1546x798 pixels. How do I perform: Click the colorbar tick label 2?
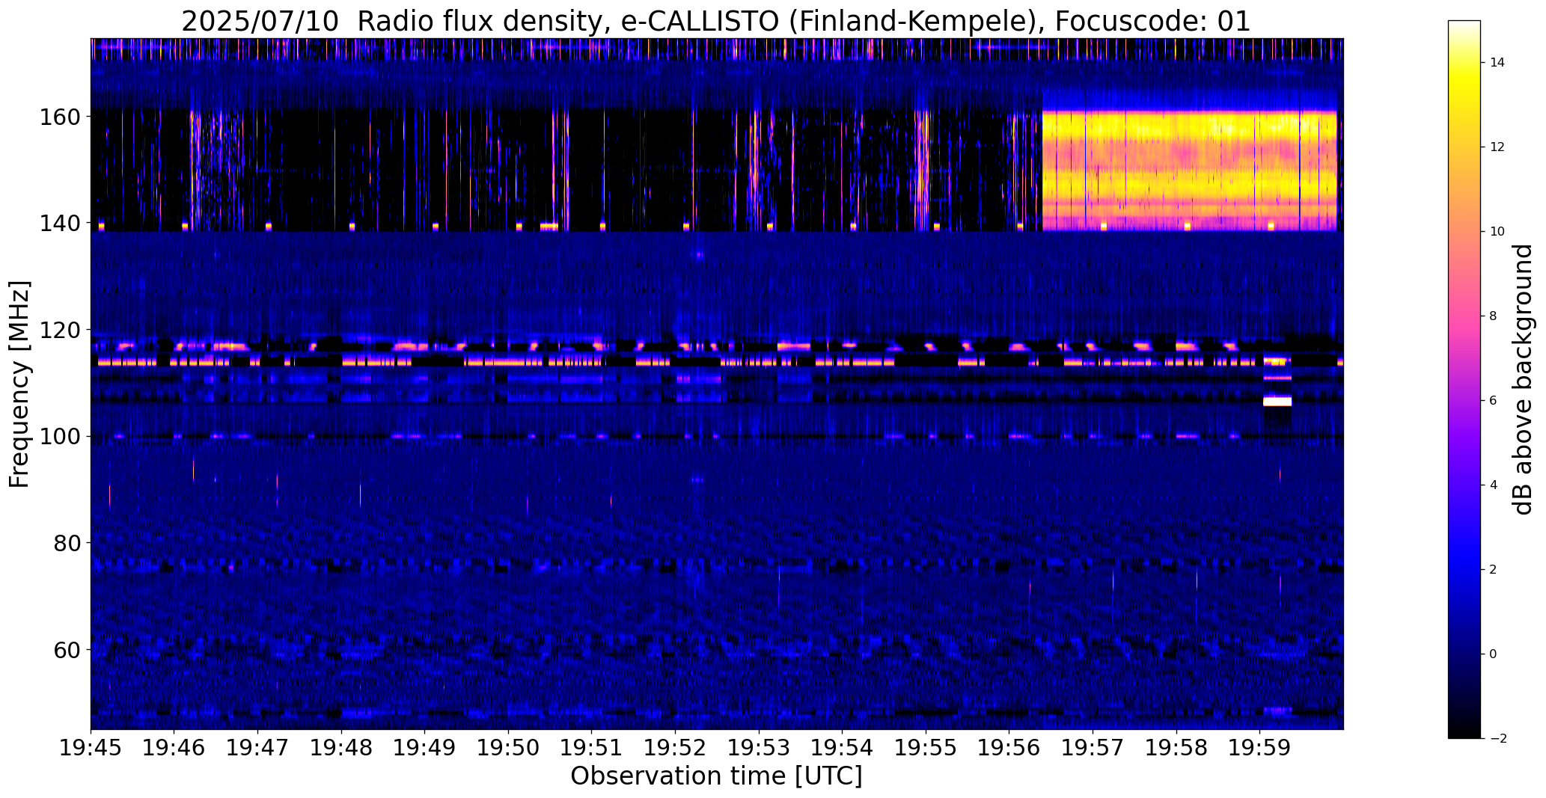coord(1494,570)
